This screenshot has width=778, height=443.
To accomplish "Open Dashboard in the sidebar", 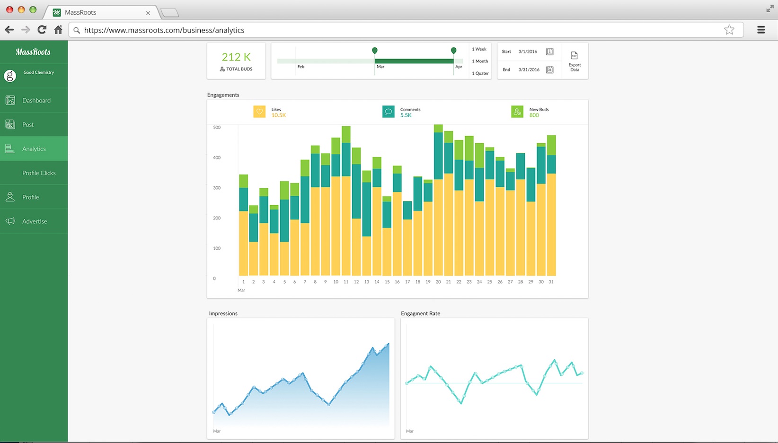I will pos(36,100).
